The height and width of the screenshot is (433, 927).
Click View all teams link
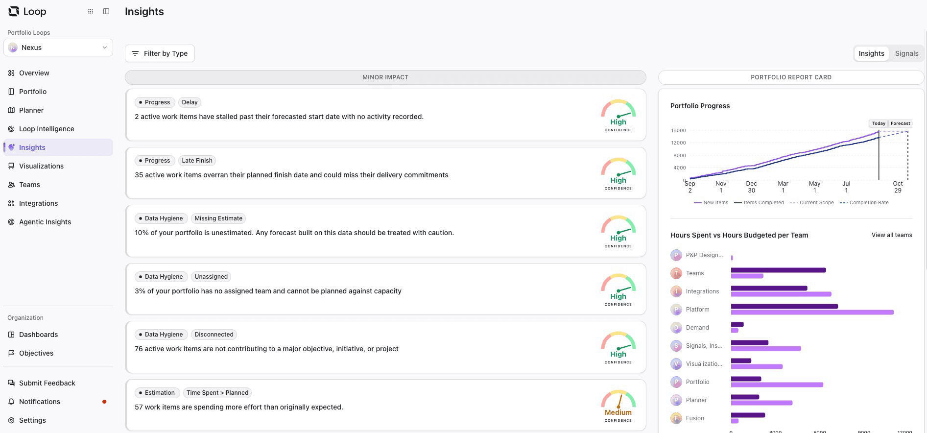pos(891,235)
